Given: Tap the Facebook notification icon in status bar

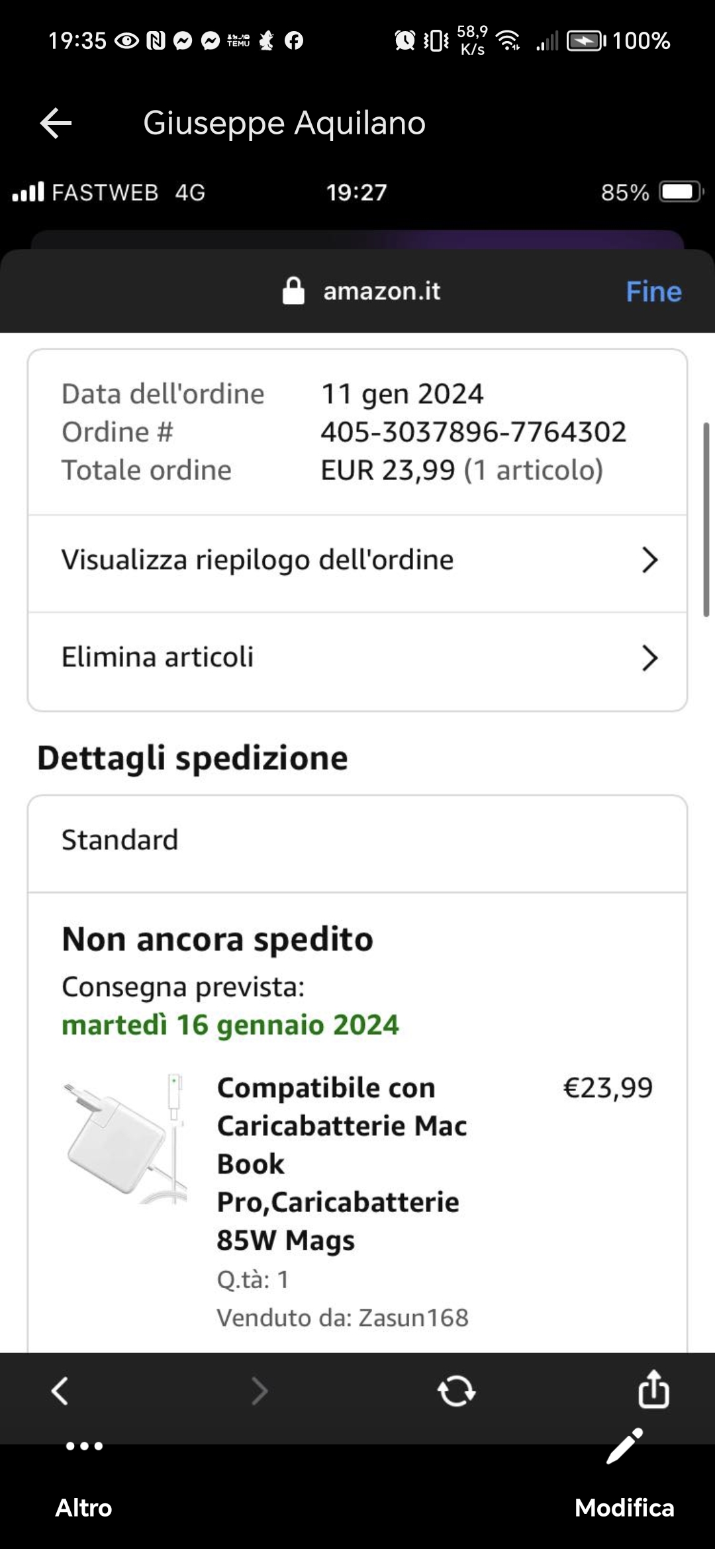Looking at the screenshot, I should [x=294, y=41].
